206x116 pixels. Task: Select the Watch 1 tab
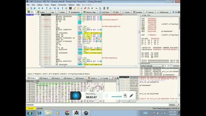point(92,78)
